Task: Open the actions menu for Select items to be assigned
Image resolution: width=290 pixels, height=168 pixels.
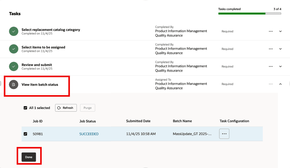Action: [271, 49]
